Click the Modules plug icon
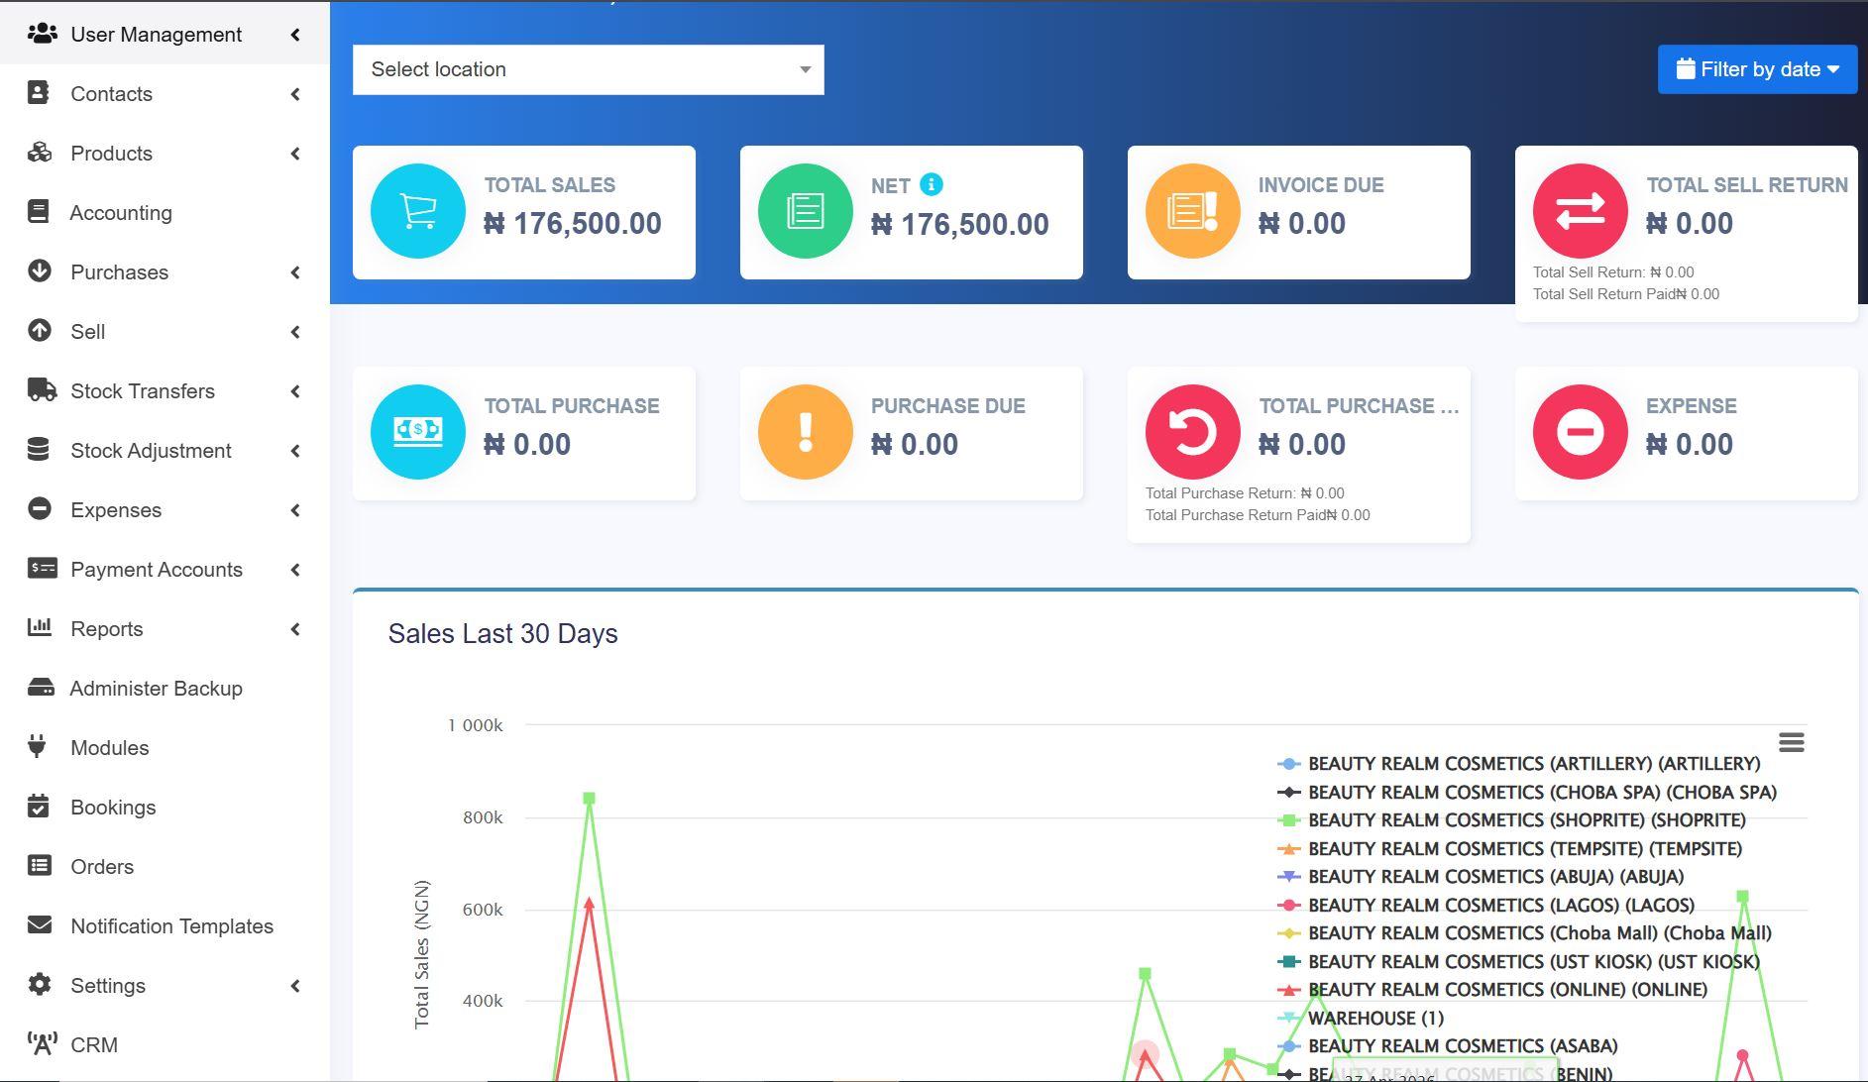1868x1082 pixels. click(x=38, y=747)
